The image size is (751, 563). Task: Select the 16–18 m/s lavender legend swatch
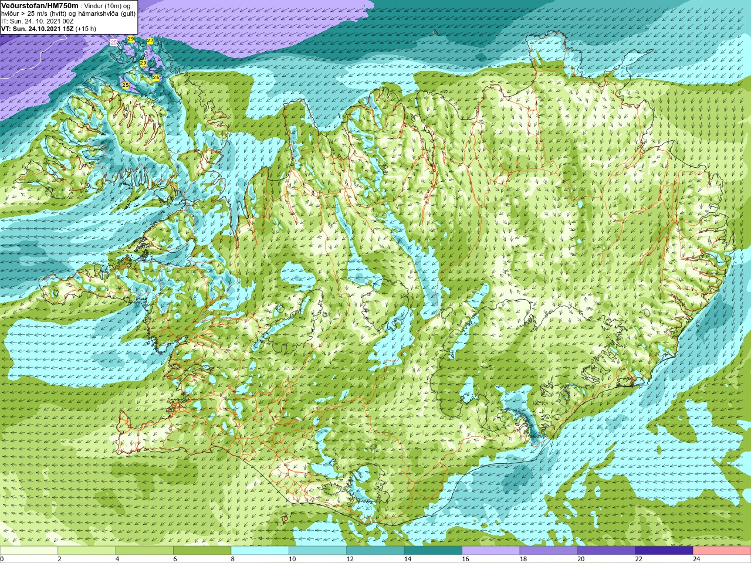coord(491,551)
